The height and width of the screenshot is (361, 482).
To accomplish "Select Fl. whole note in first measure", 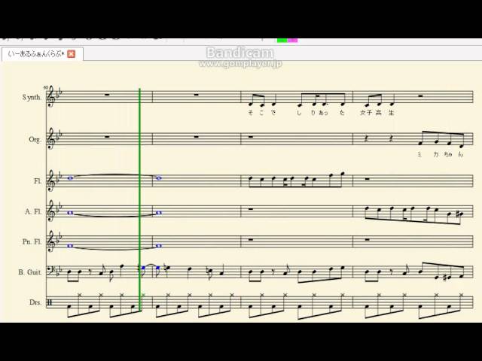I will click(x=70, y=177).
